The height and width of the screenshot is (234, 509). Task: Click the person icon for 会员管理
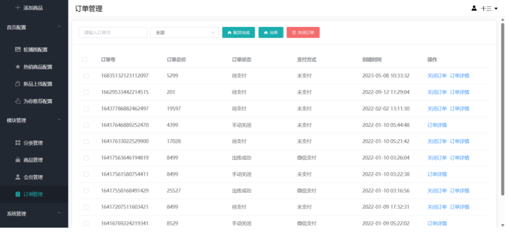pos(17,177)
